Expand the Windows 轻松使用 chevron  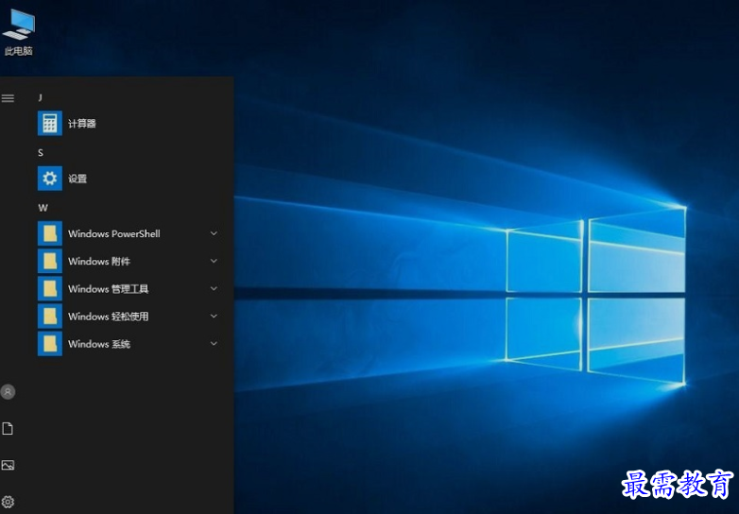tap(214, 317)
